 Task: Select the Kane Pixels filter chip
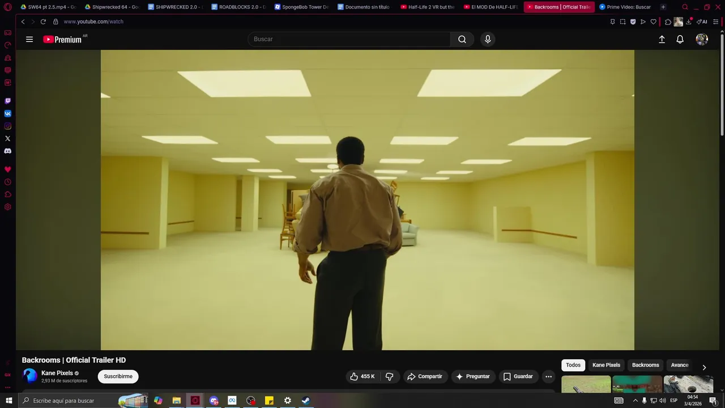[x=606, y=365]
